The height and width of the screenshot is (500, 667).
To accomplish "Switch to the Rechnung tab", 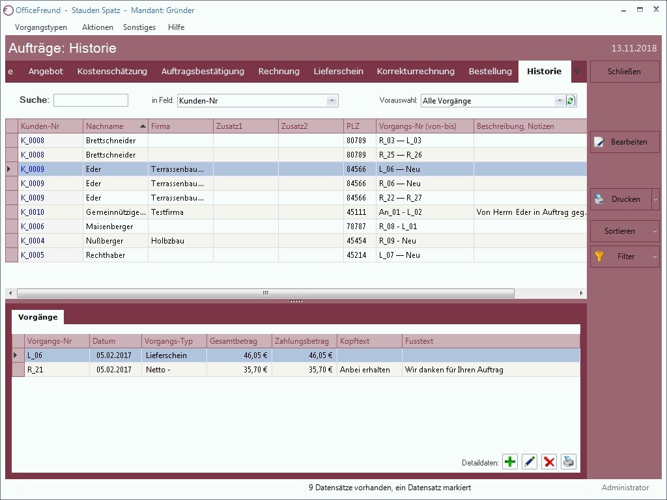I will coord(279,72).
